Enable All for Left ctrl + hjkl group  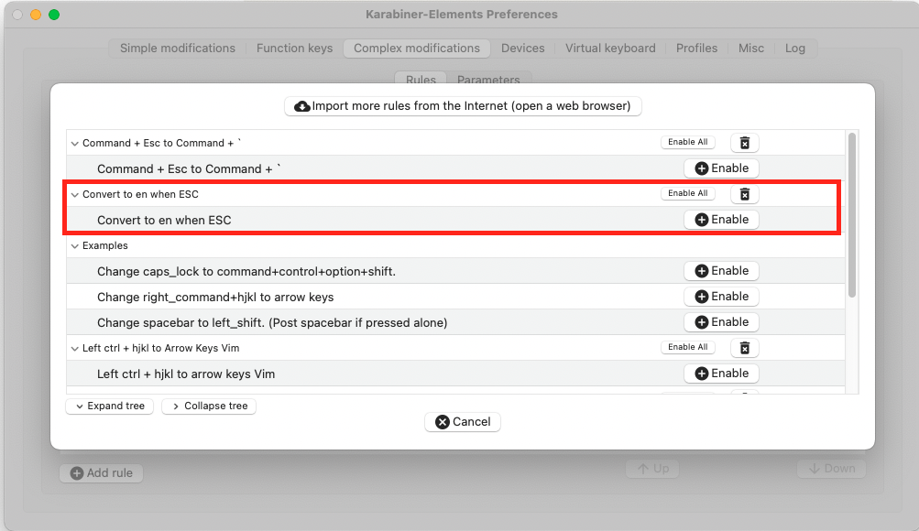pos(687,347)
